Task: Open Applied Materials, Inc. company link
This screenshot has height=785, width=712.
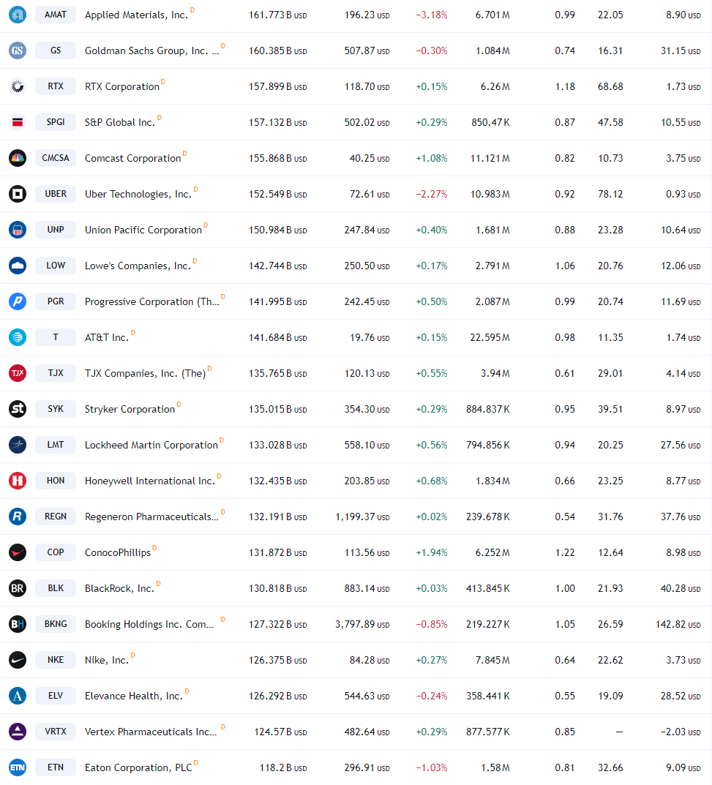Action: click(x=136, y=15)
